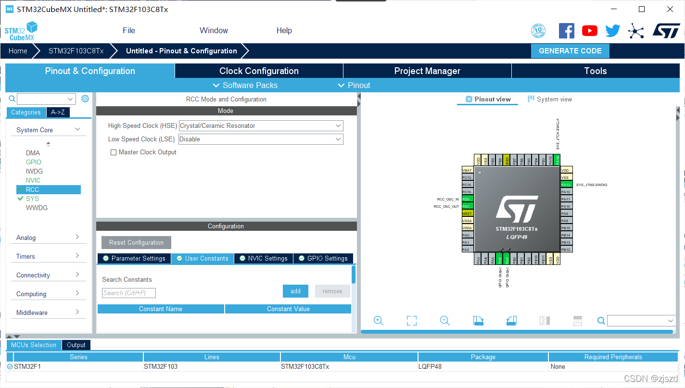
Task: Open the Software Packs dropdown
Action: coord(245,85)
